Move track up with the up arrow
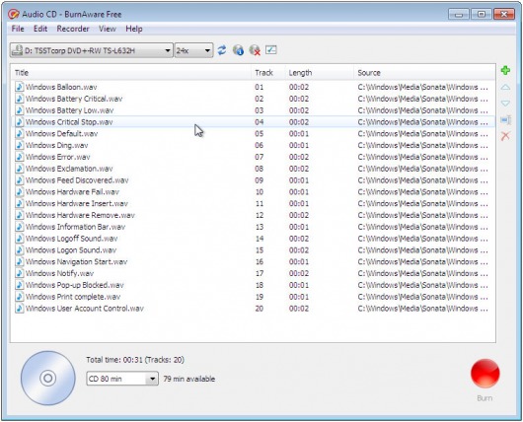Viewport: 523px width, 422px height. coord(505,88)
